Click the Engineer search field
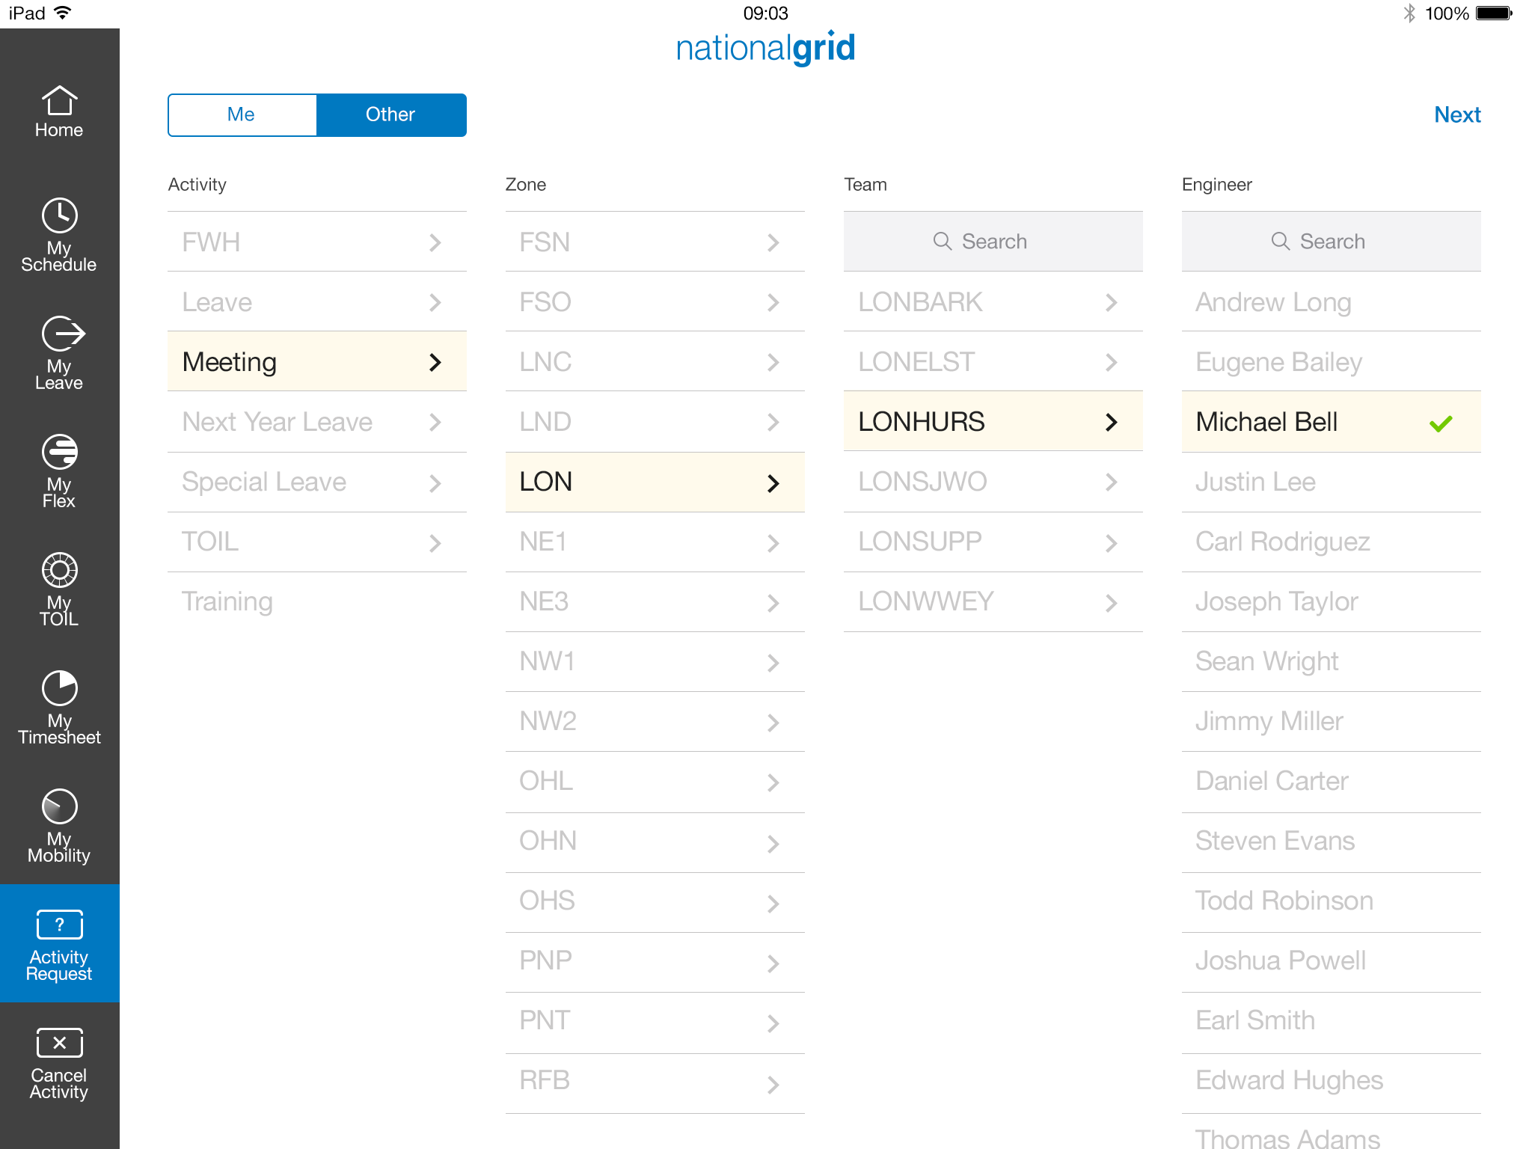This screenshot has width=1532, height=1149. [x=1330, y=241]
